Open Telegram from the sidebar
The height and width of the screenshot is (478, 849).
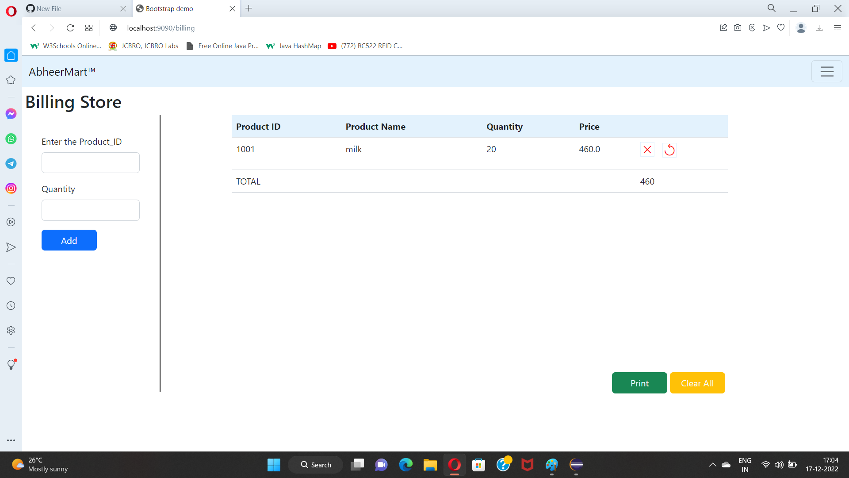click(11, 163)
